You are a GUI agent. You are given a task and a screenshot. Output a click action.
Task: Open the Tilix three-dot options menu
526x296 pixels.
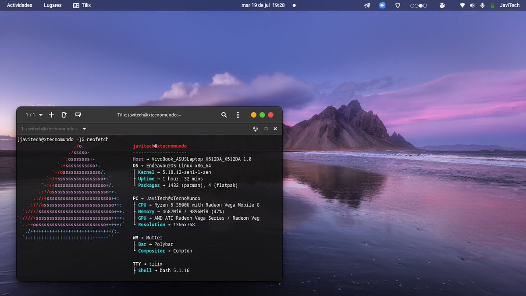tap(238, 114)
